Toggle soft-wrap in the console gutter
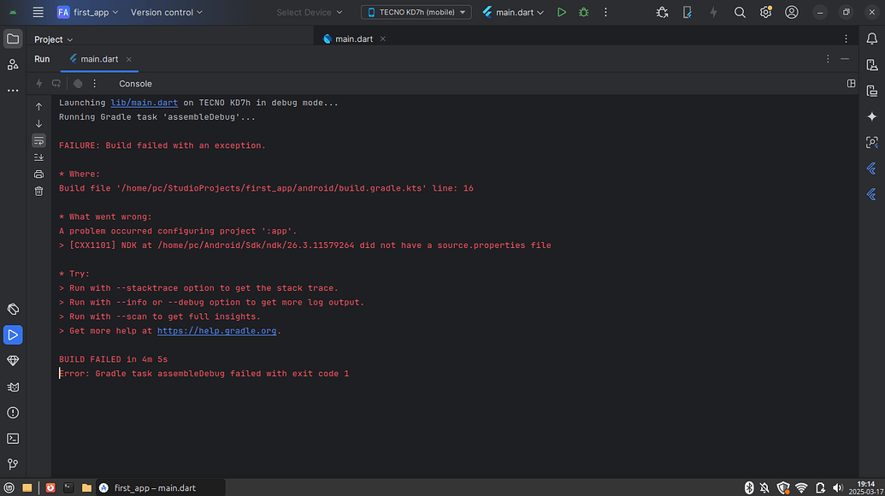885x496 pixels. pos(38,142)
